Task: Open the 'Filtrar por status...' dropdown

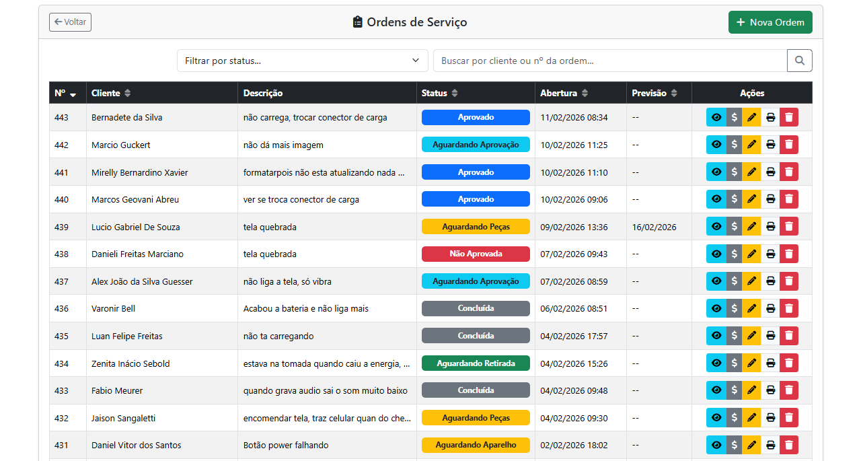Action: 302,60
